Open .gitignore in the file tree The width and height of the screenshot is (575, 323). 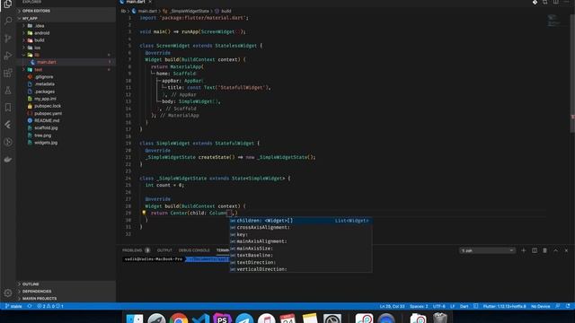coord(66,77)
